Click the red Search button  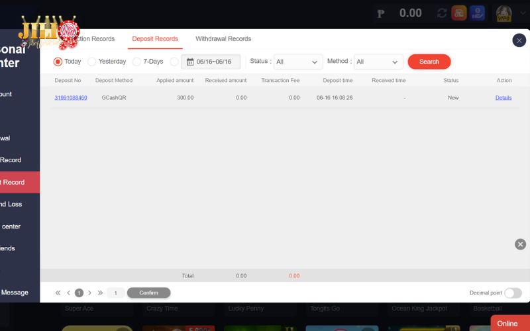429,62
